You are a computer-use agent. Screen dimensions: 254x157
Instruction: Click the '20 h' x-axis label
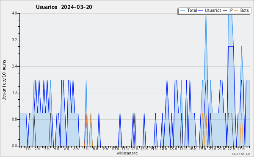click(212, 149)
